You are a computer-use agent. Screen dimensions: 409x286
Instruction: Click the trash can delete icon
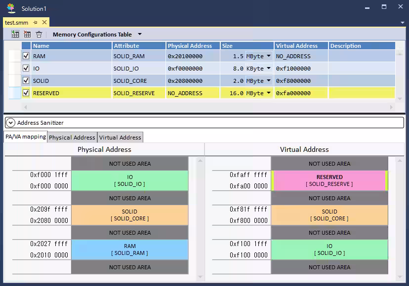(x=39, y=35)
